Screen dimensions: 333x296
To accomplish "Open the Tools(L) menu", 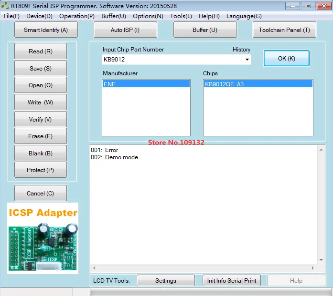I will click(x=181, y=16).
